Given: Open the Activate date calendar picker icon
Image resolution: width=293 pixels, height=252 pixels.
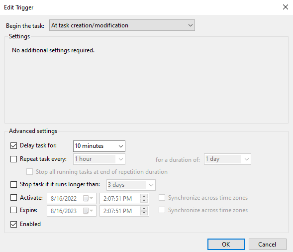Looking at the screenshot, I should 88,198.
